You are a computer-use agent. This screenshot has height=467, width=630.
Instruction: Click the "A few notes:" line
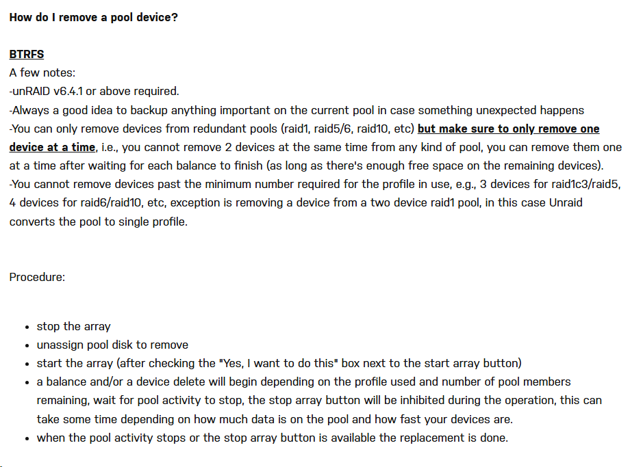click(42, 72)
